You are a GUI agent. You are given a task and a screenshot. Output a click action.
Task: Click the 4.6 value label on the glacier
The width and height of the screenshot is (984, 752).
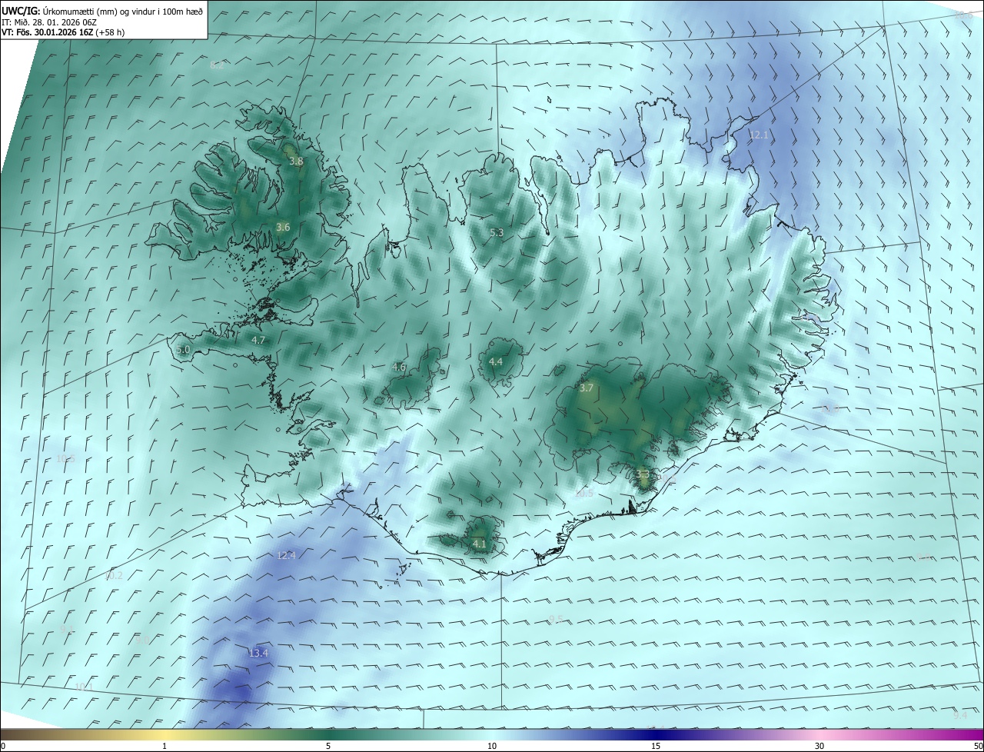point(398,368)
